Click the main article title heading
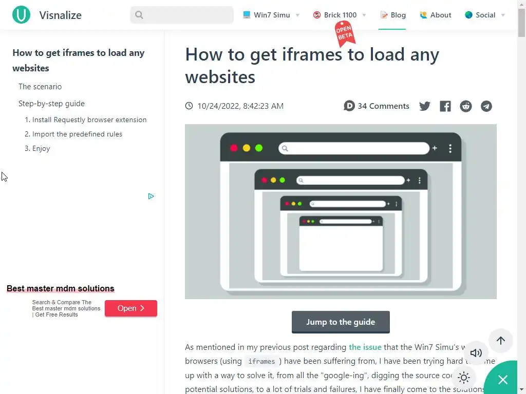Image resolution: width=526 pixels, height=394 pixels. (x=312, y=66)
